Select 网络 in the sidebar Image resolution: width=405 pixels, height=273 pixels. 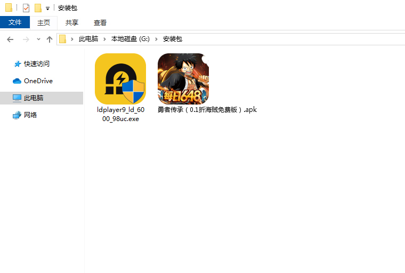pyautogui.click(x=30, y=115)
